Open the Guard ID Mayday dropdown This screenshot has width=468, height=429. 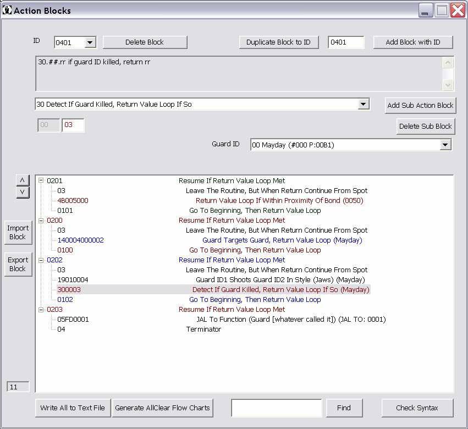click(x=445, y=145)
